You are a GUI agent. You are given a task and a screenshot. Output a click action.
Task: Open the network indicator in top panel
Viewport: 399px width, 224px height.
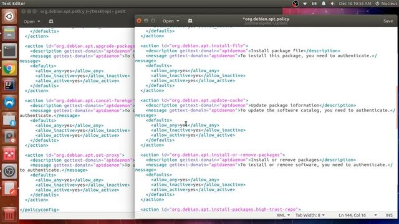point(305,4)
